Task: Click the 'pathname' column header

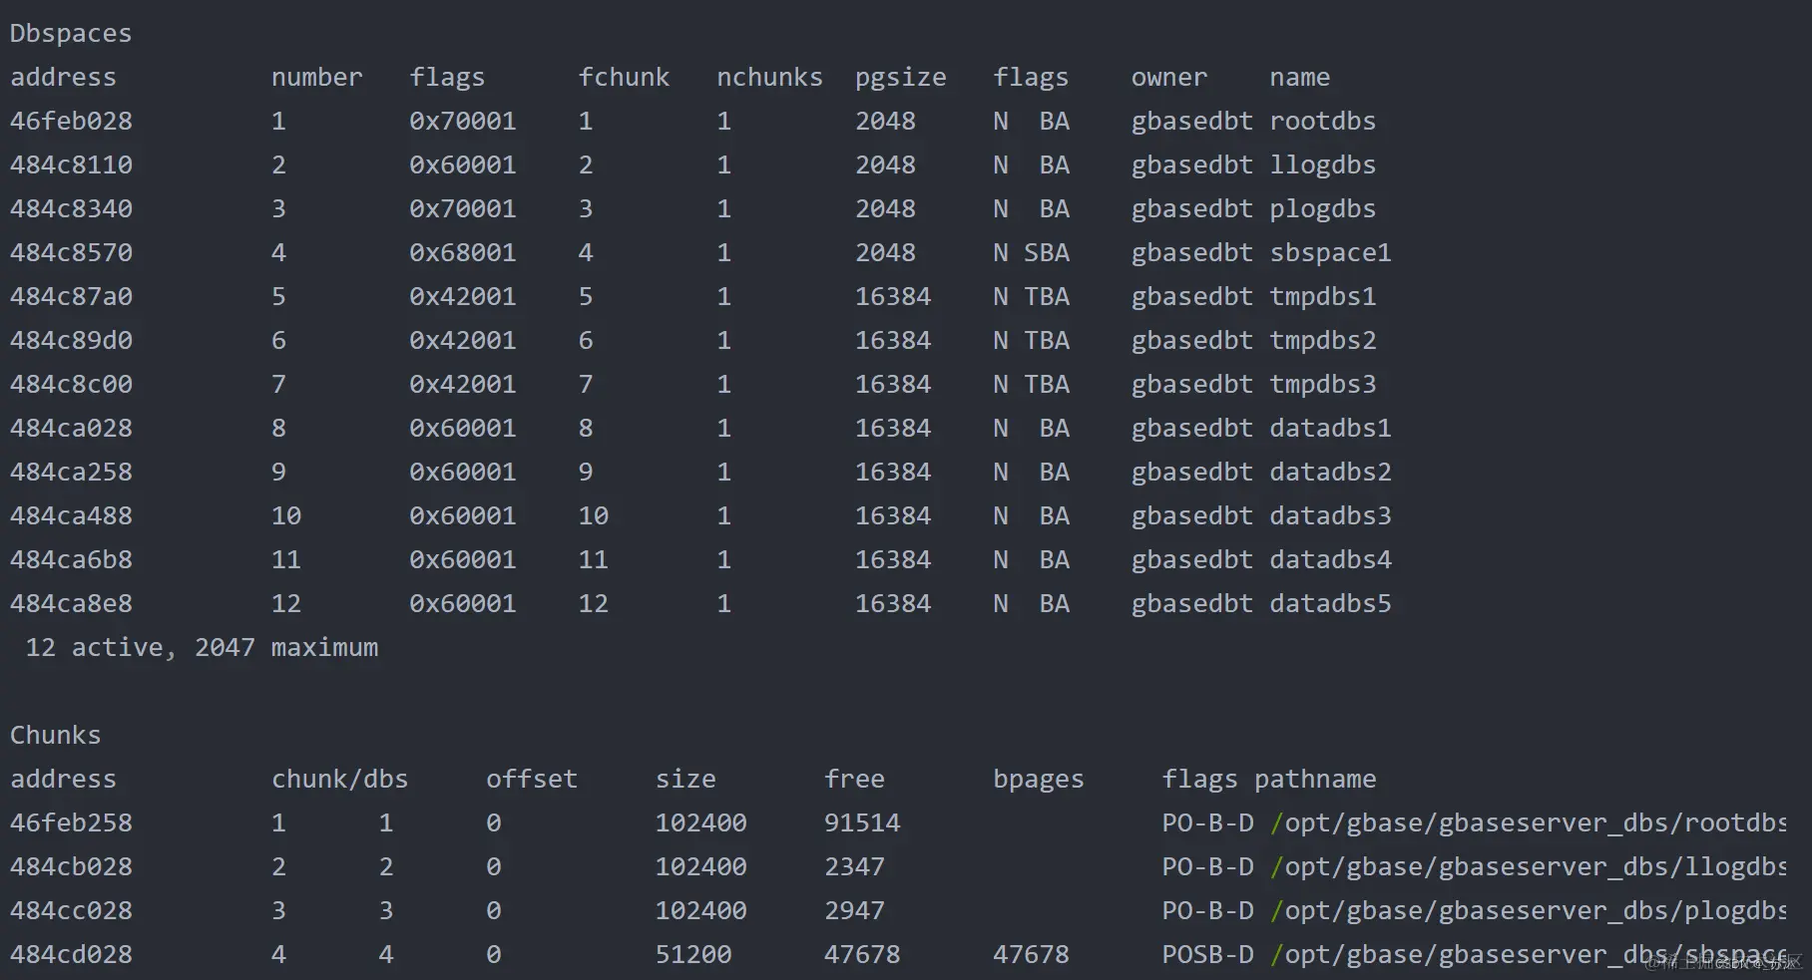Action: click(x=1315, y=780)
